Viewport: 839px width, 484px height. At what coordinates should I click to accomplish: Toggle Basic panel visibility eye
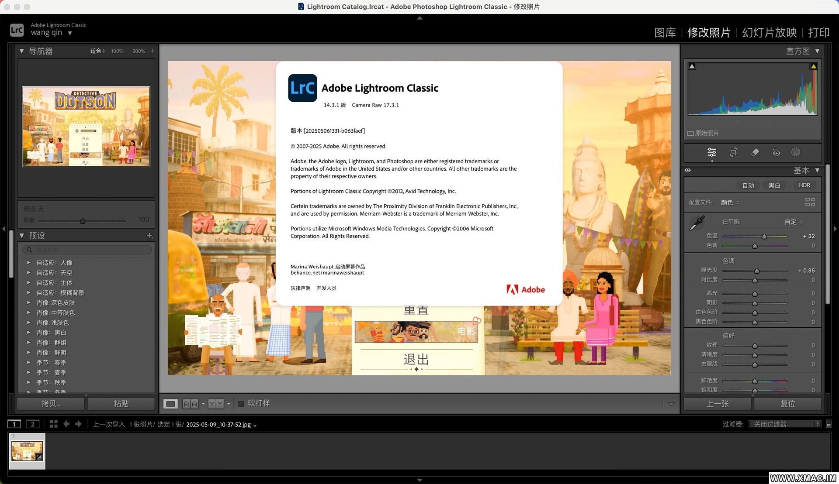point(688,170)
